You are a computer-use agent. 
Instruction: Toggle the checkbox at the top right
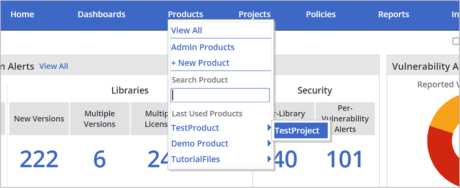[x=456, y=41]
